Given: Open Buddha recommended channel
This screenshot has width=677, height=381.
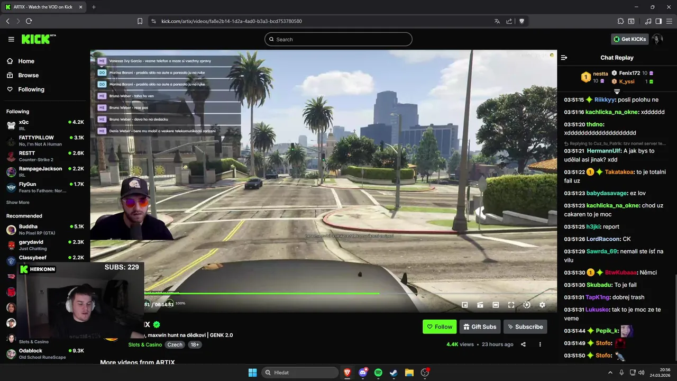Looking at the screenshot, I should [x=45, y=229].
